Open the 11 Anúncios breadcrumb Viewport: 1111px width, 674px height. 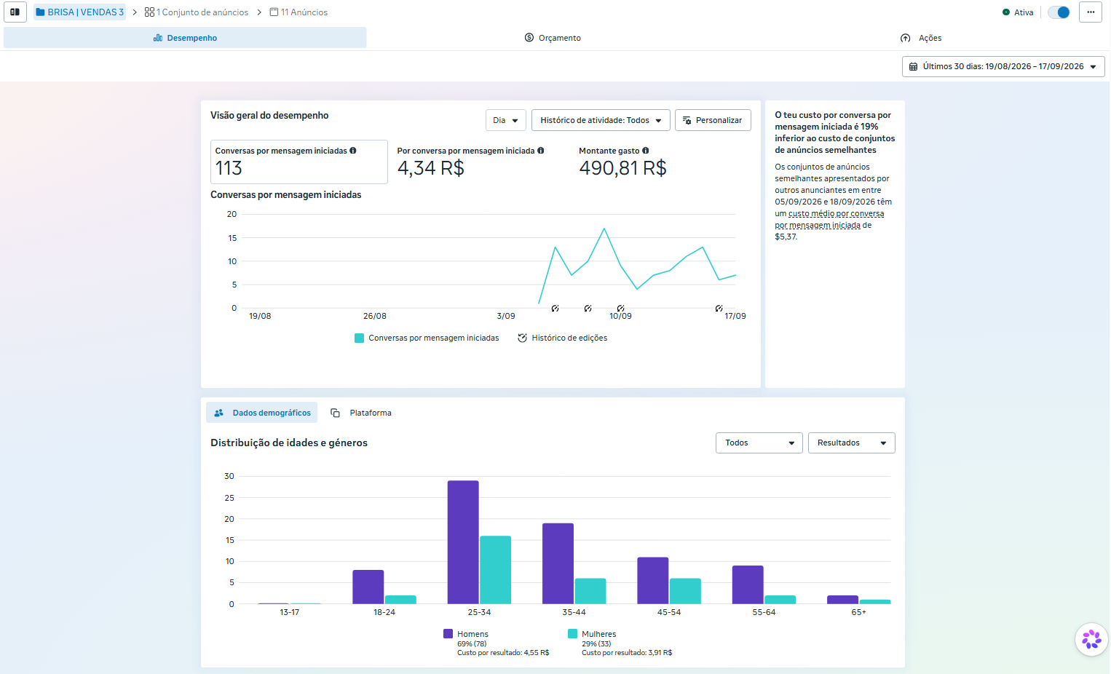[298, 12]
